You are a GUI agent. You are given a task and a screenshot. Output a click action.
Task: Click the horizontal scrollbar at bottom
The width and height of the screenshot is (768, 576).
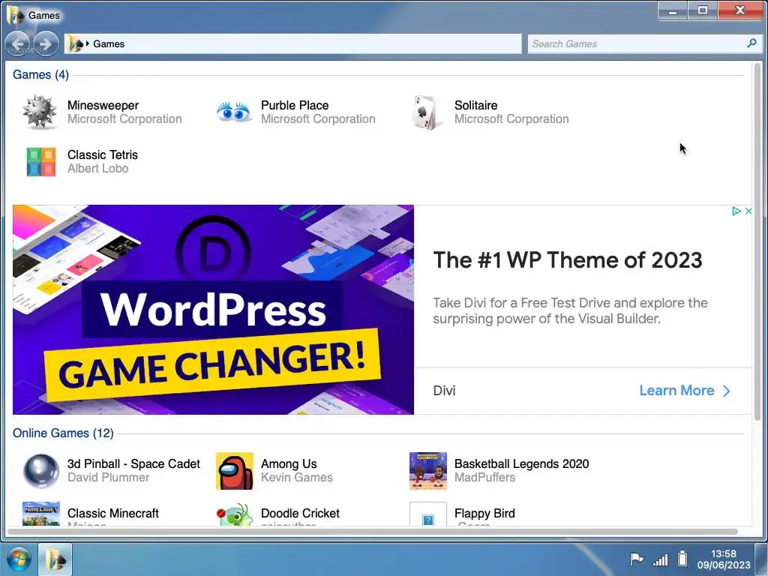373,532
